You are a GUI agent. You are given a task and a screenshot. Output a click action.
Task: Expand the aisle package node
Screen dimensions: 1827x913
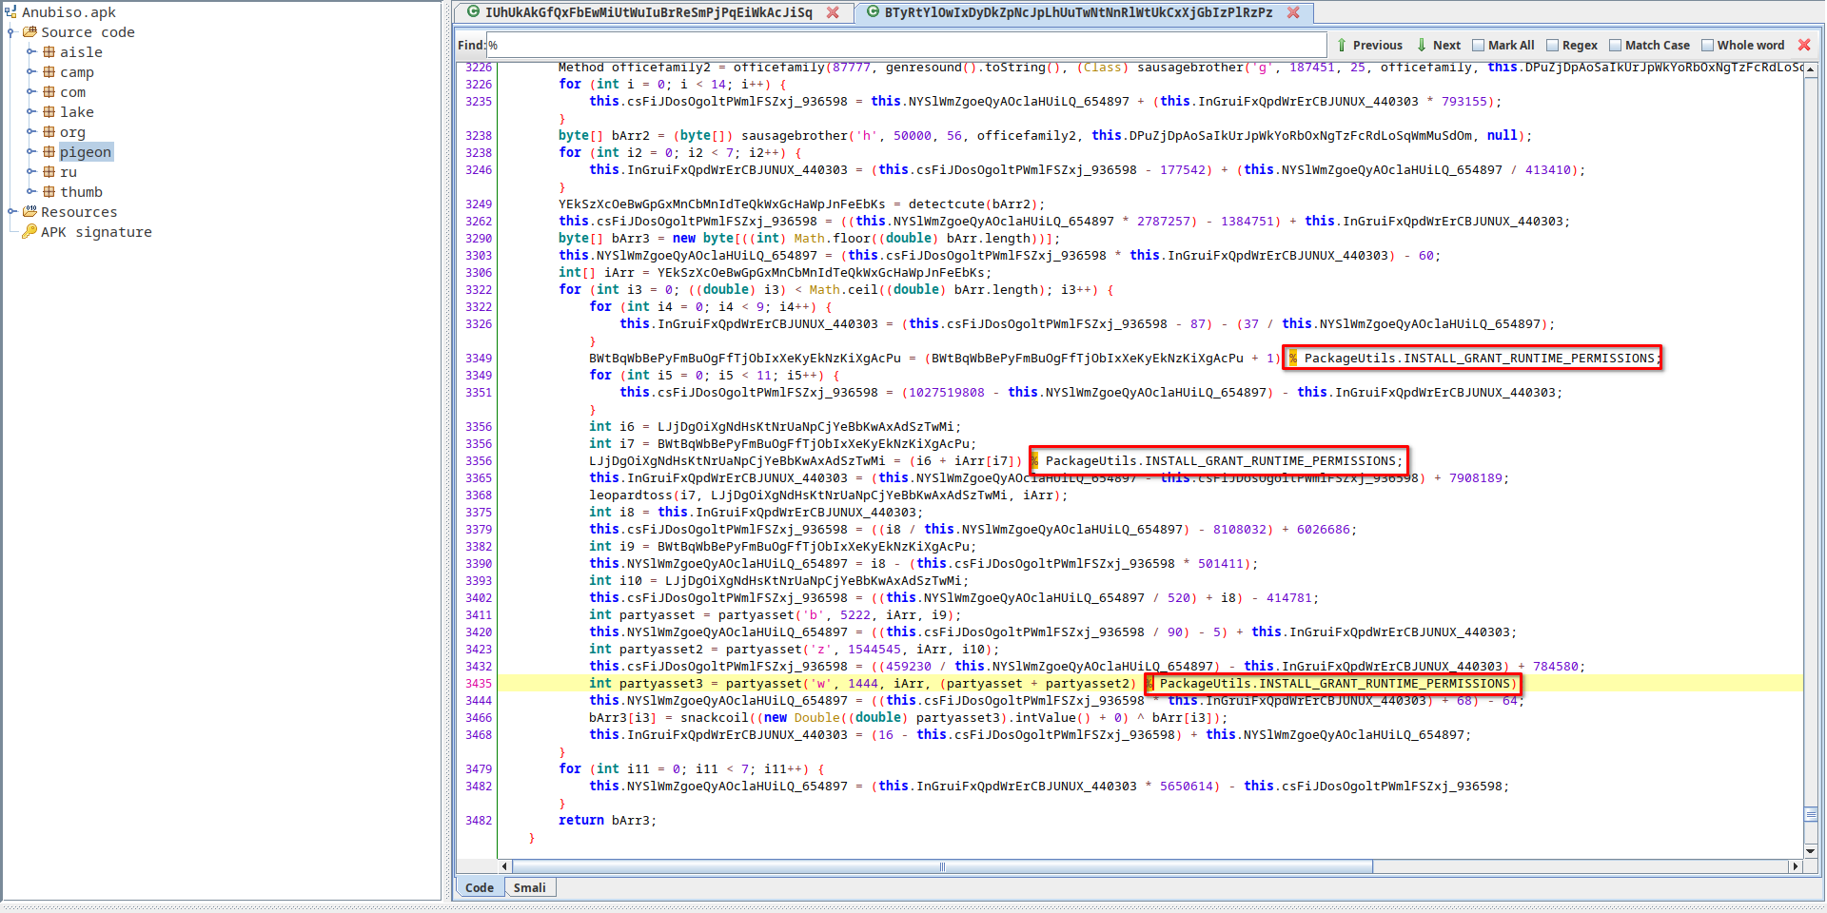(30, 52)
